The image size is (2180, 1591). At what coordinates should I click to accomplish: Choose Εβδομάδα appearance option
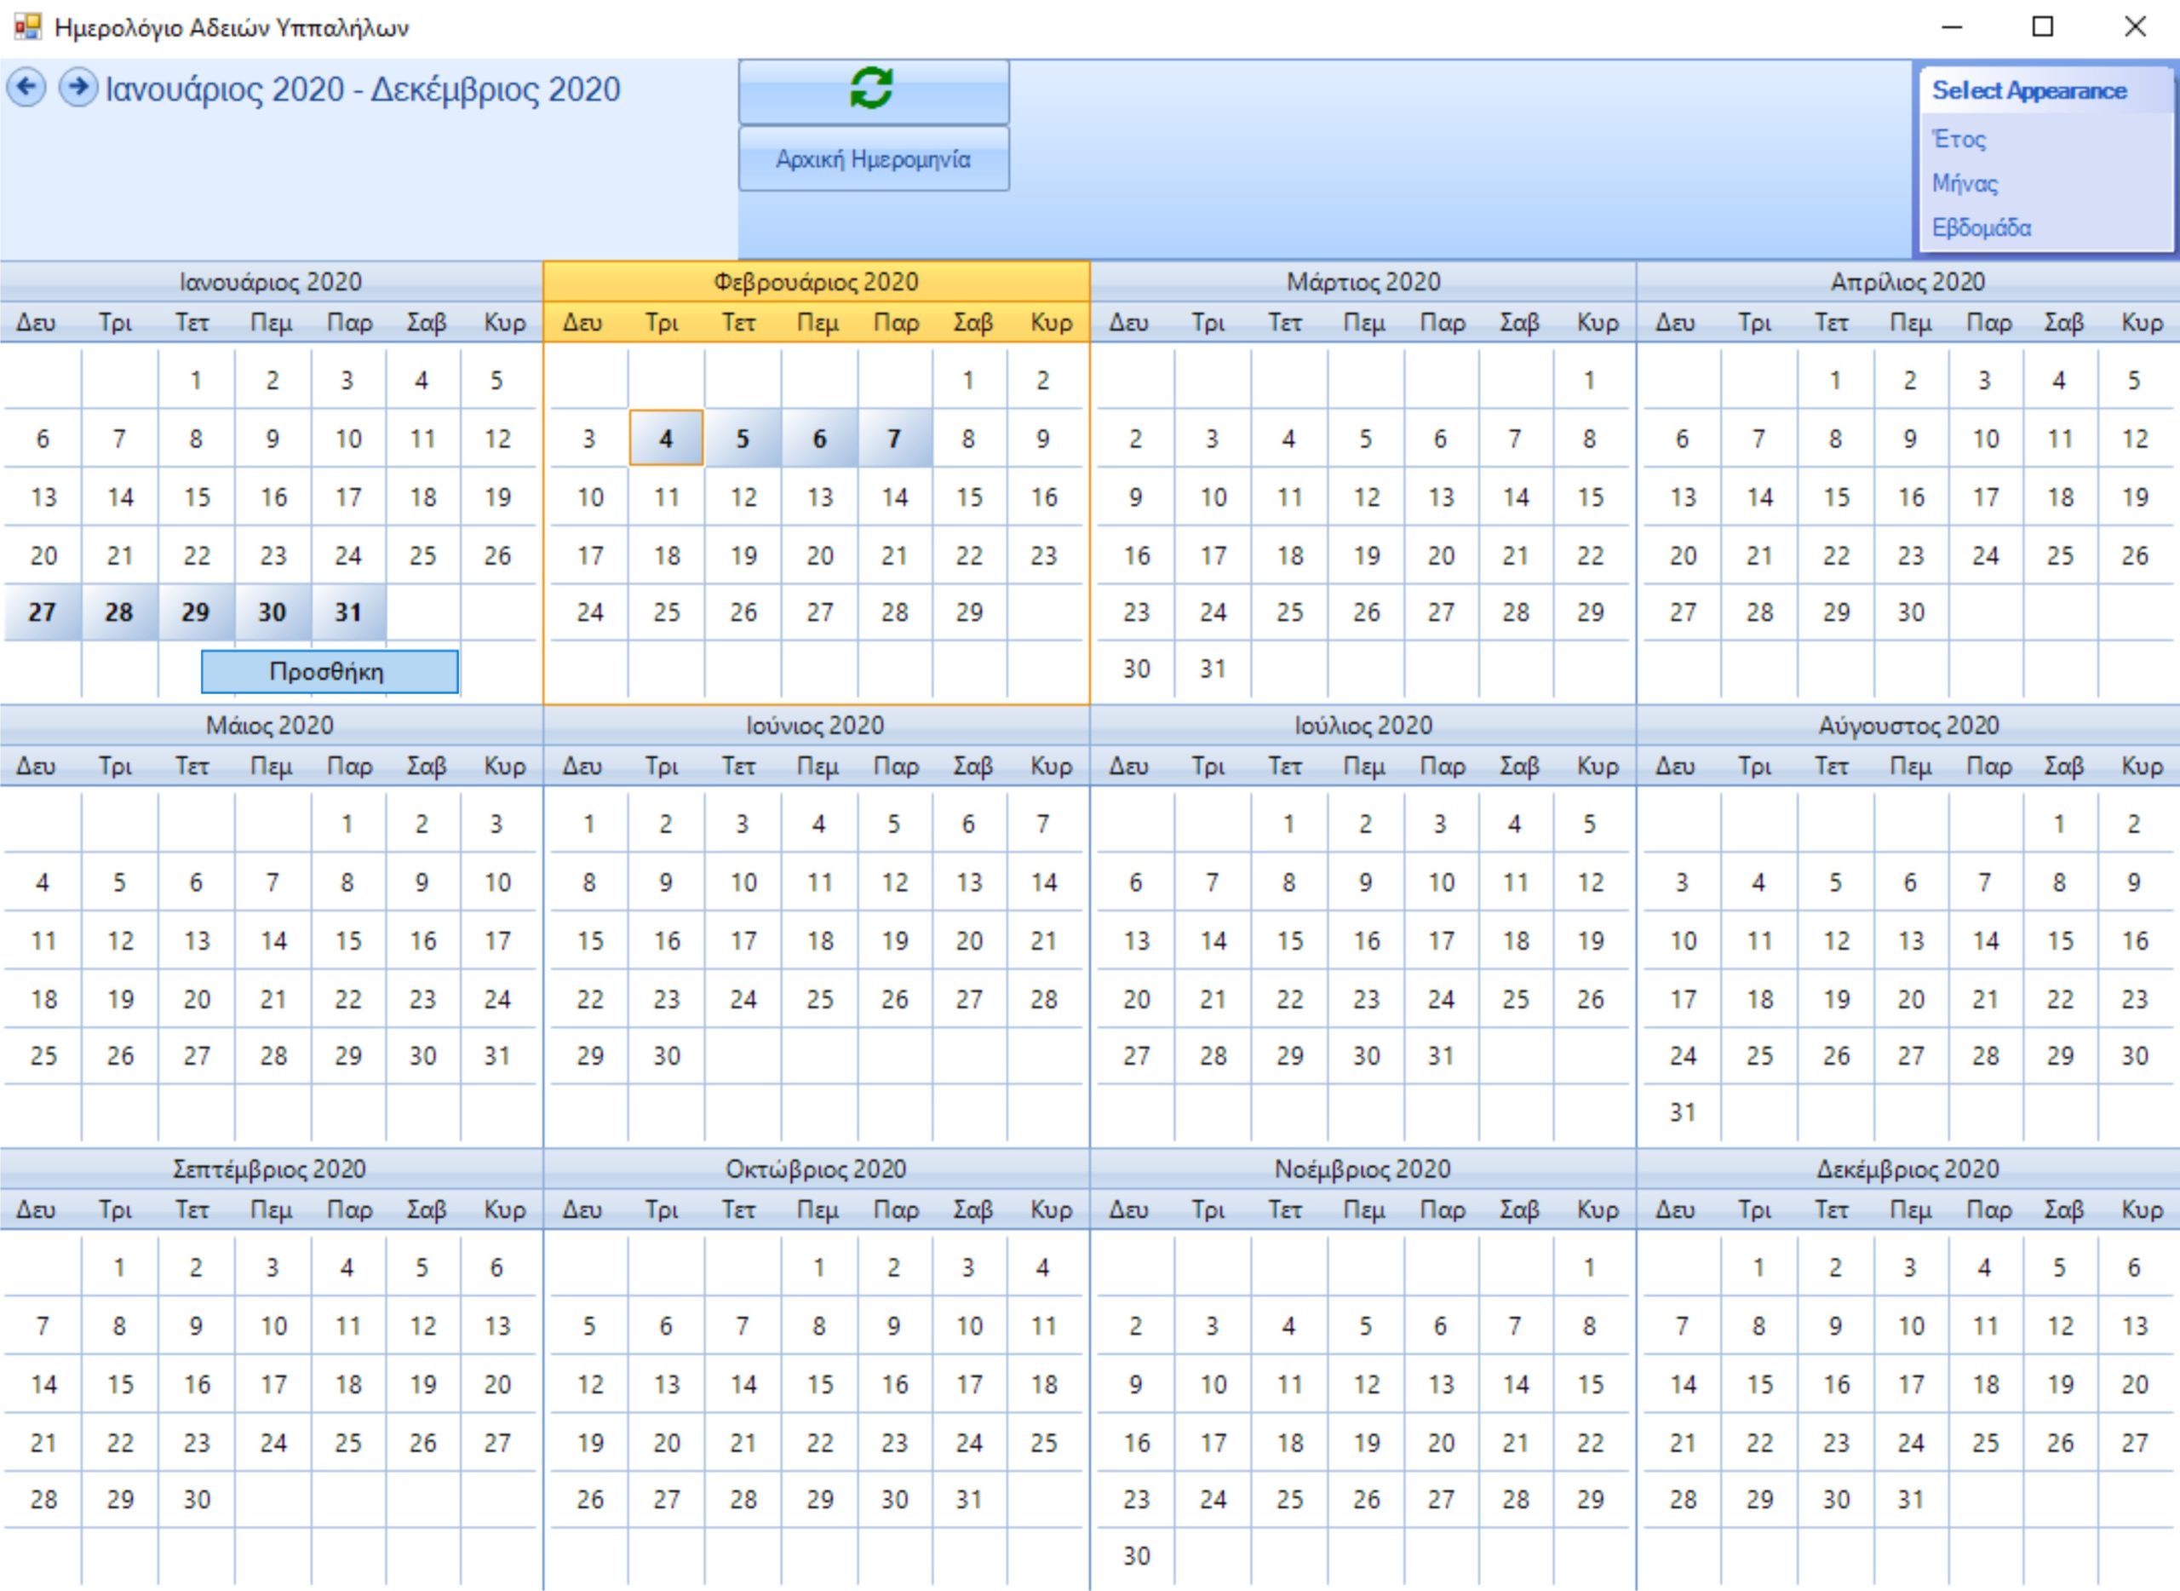(x=1981, y=228)
